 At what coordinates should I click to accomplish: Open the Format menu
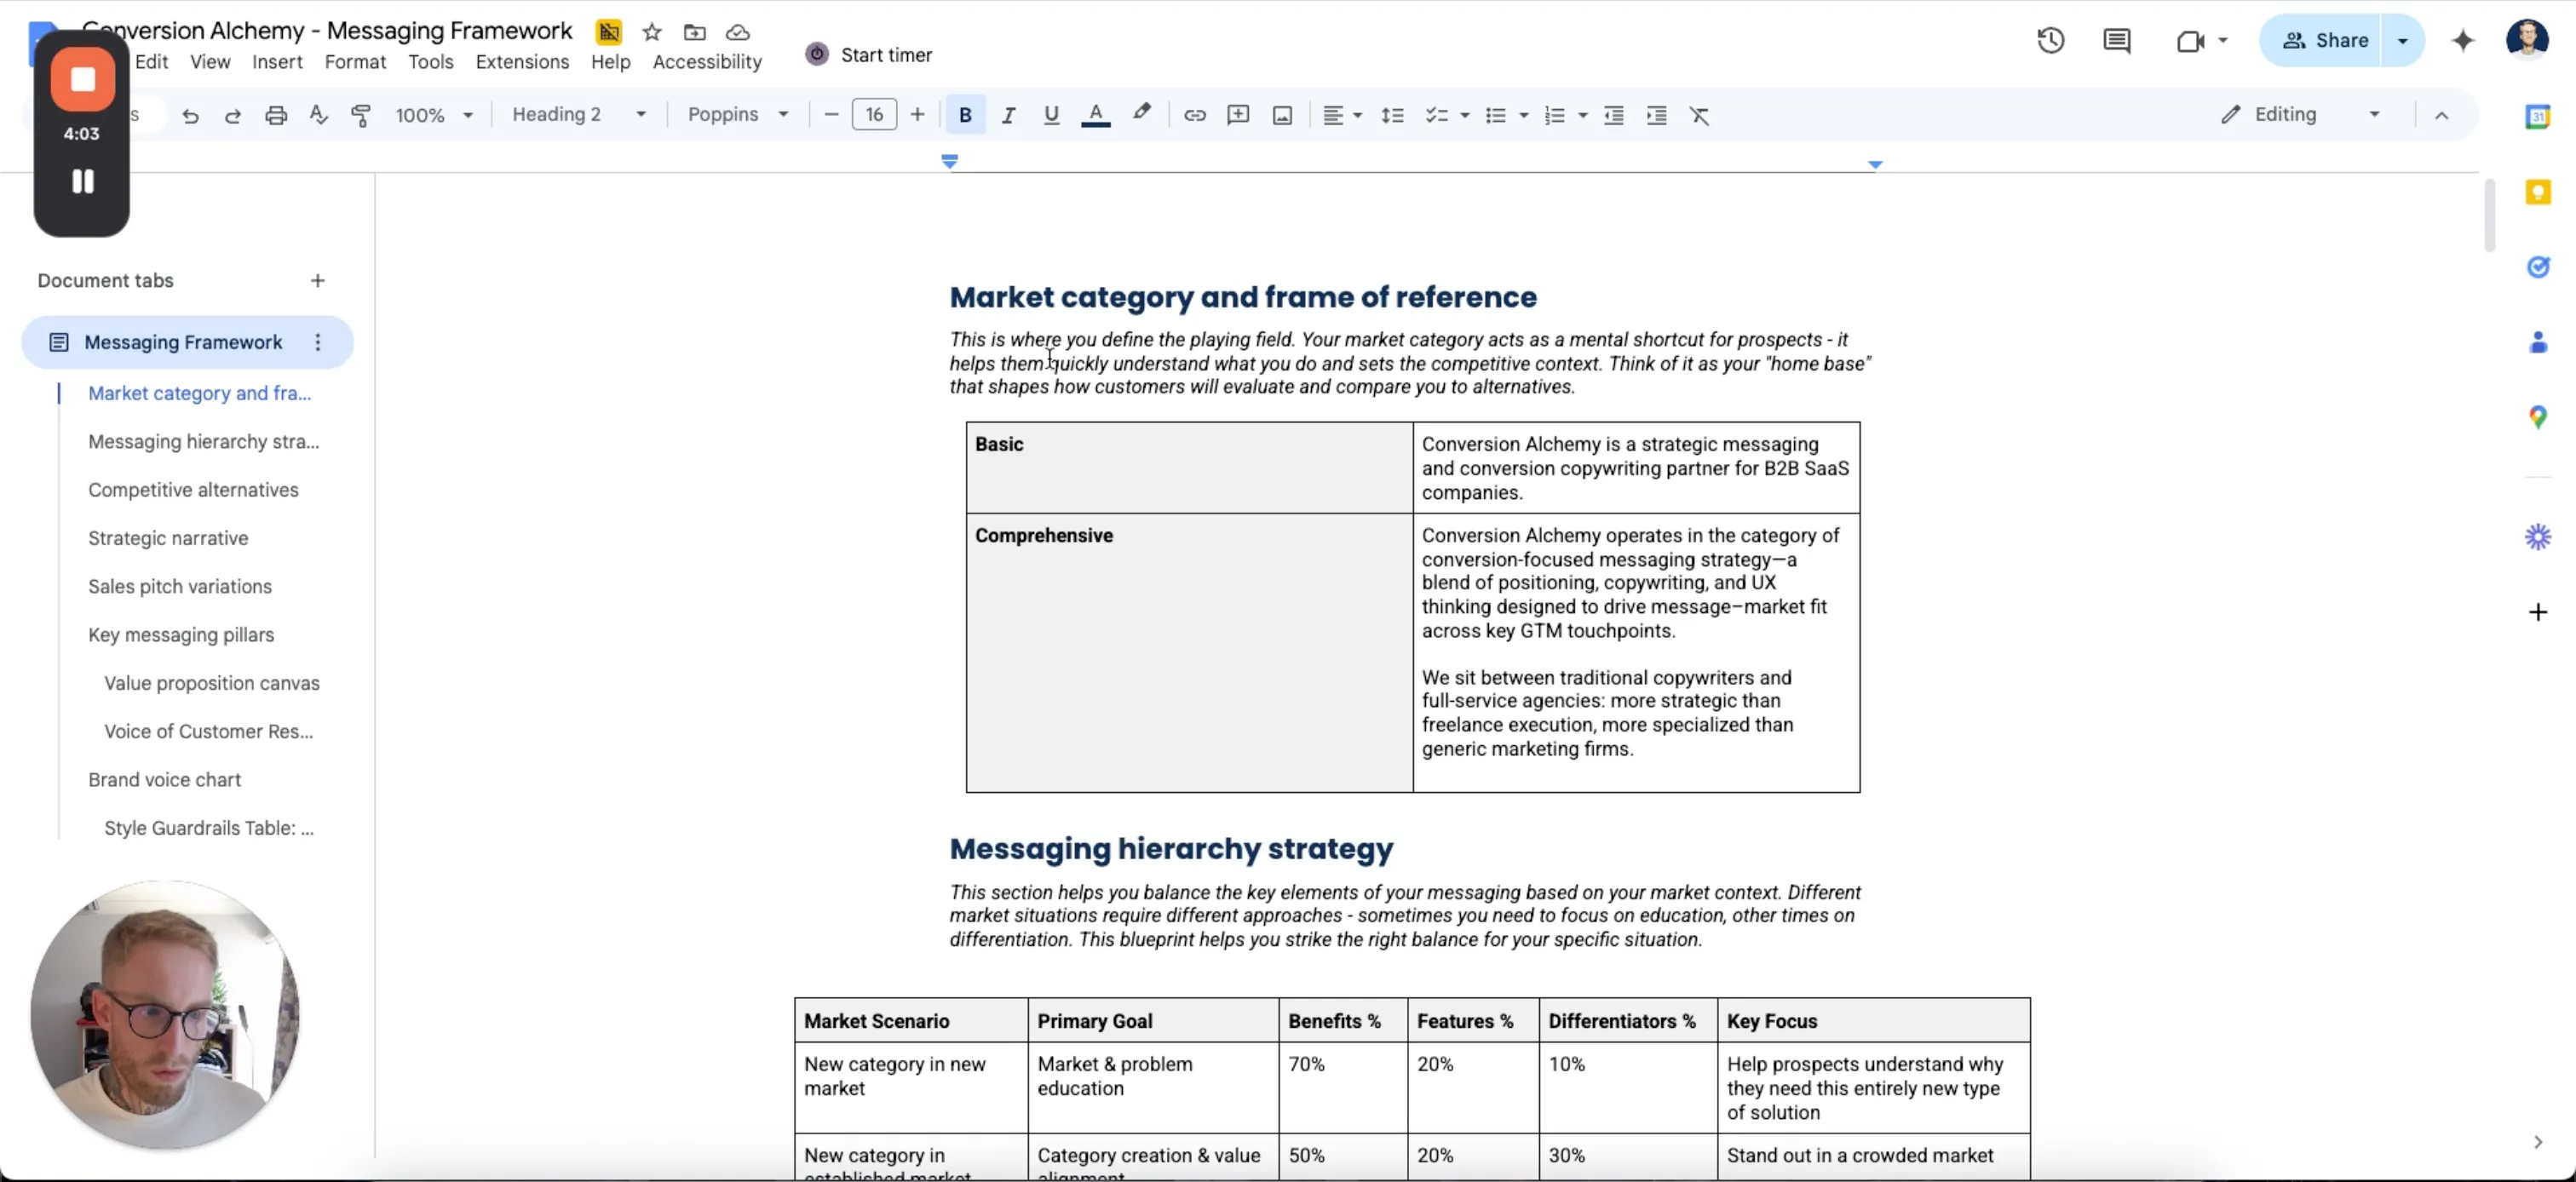click(x=354, y=61)
